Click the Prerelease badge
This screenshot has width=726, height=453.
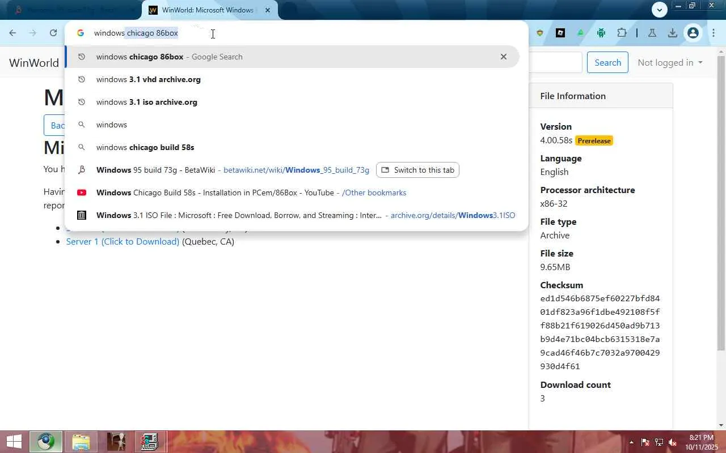594,140
